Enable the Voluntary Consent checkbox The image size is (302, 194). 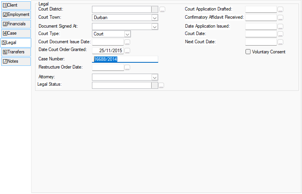[248, 52]
